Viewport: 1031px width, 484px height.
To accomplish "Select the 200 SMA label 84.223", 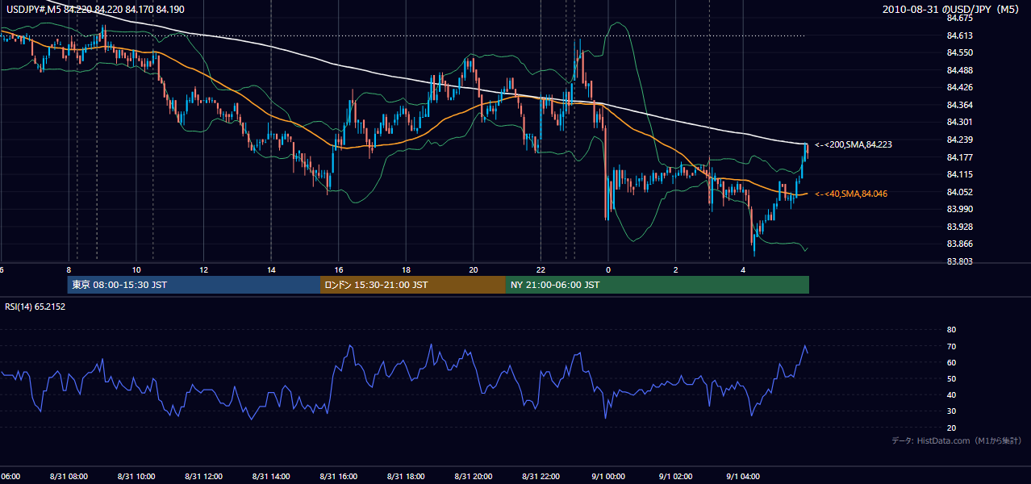I will coord(853,144).
